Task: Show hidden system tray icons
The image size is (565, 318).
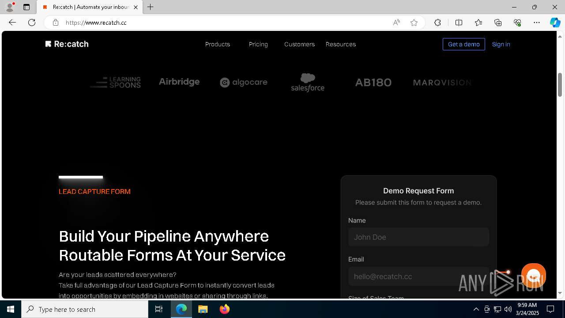Action: 476,309
